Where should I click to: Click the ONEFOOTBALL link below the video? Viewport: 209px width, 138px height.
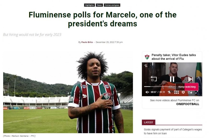click(188, 104)
